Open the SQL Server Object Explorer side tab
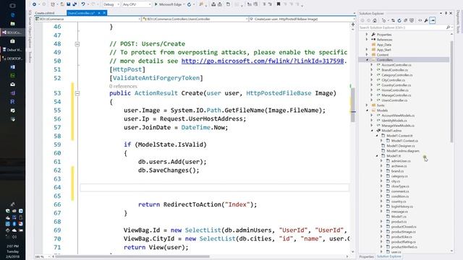463x260 pixels. [30, 29]
